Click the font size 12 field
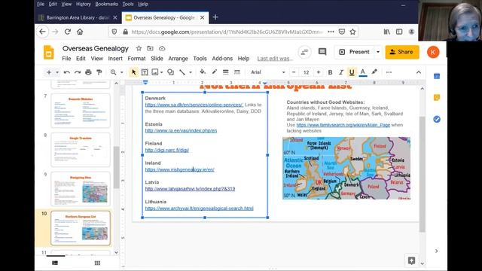The height and width of the screenshot is (271, 482). tap(307, 72)
